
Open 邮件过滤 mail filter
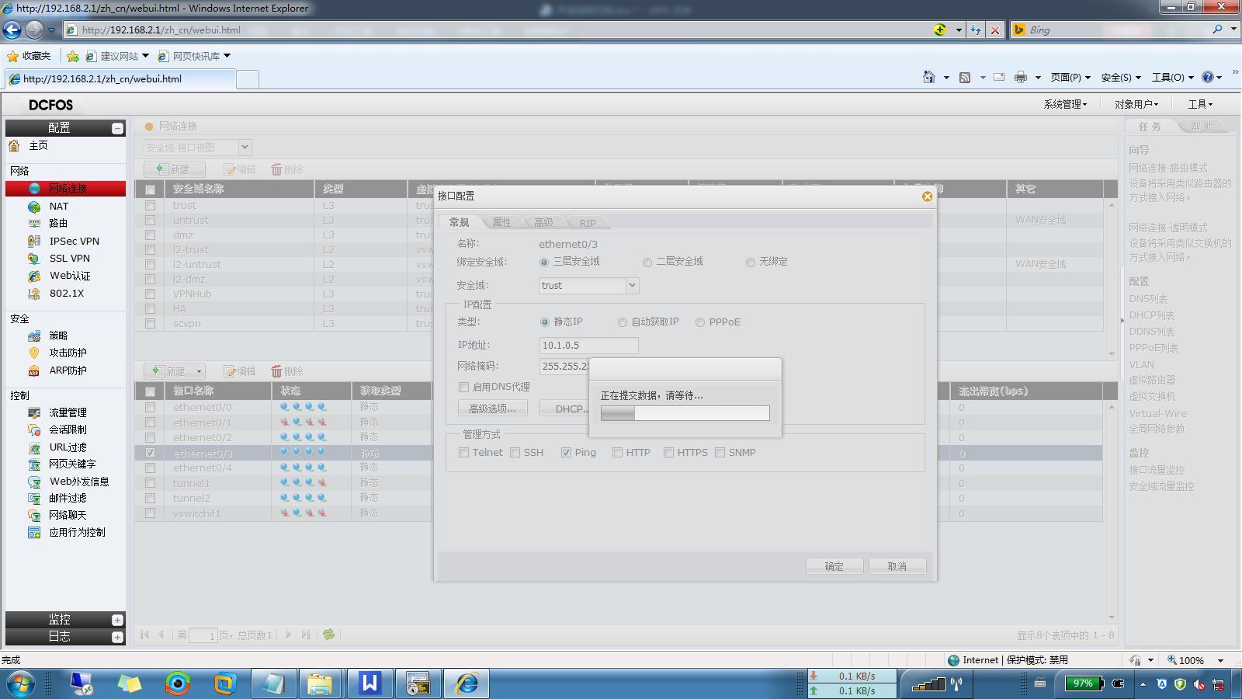(x=68, y=499)
